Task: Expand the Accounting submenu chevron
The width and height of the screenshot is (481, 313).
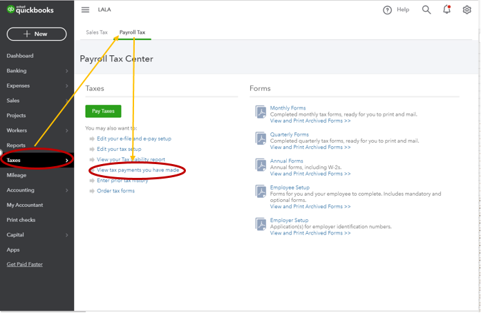Action: [x=66, y=190]
